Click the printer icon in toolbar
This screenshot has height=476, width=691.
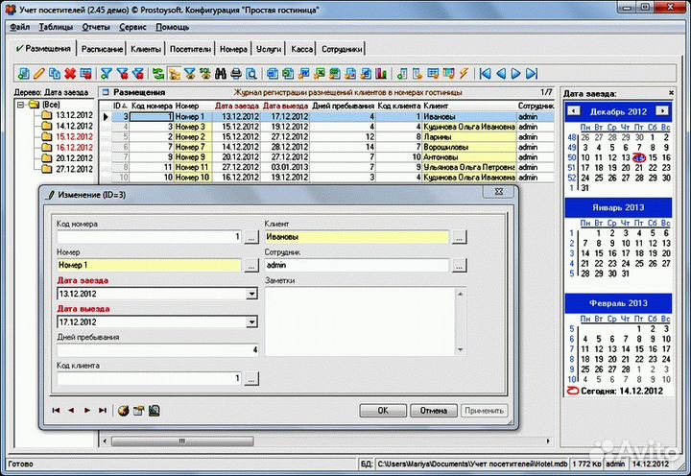(x=235, y=74)
